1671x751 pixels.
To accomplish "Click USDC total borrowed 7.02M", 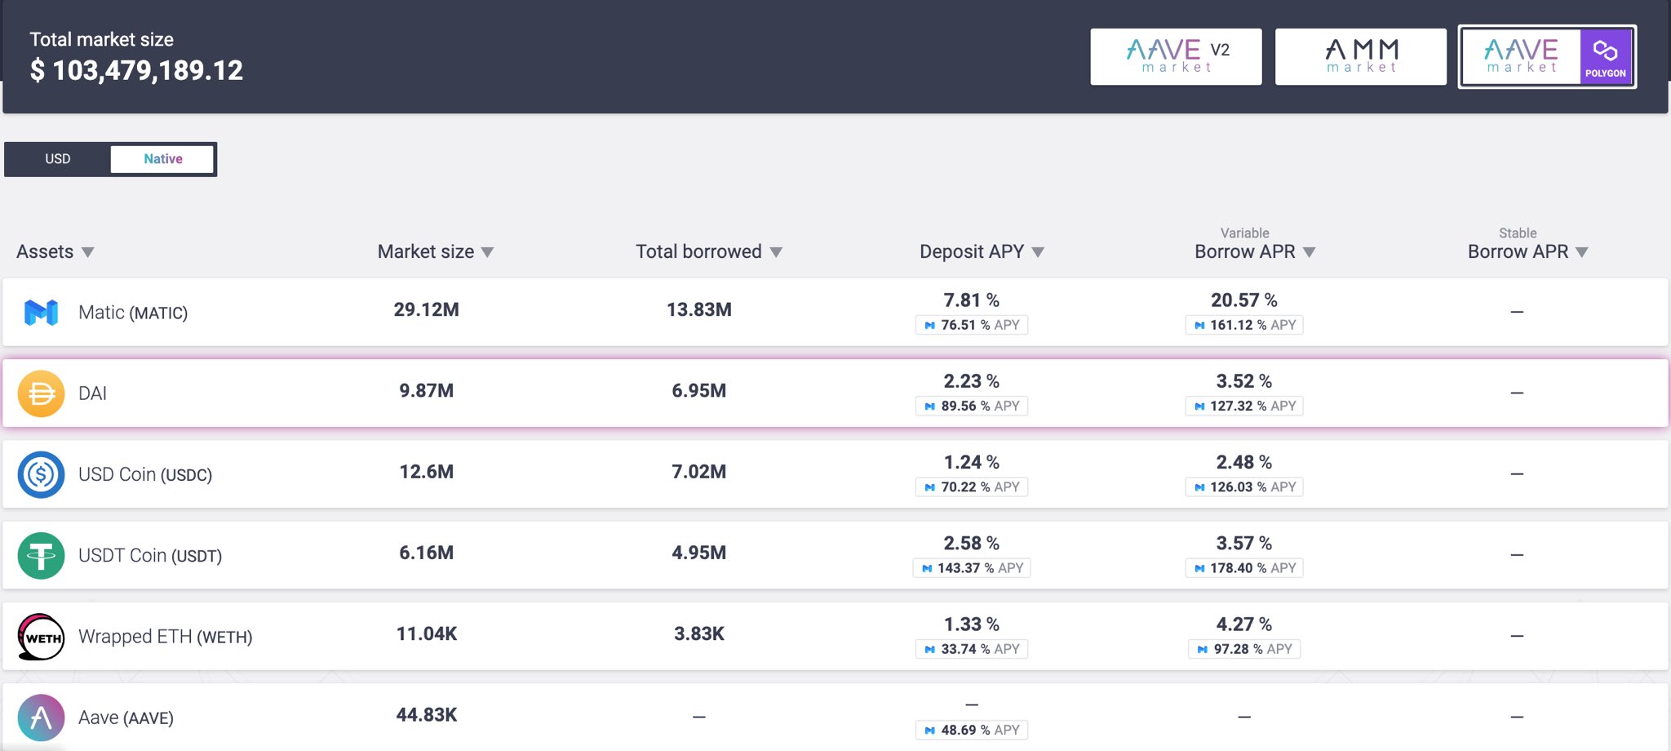I will 699,472.
